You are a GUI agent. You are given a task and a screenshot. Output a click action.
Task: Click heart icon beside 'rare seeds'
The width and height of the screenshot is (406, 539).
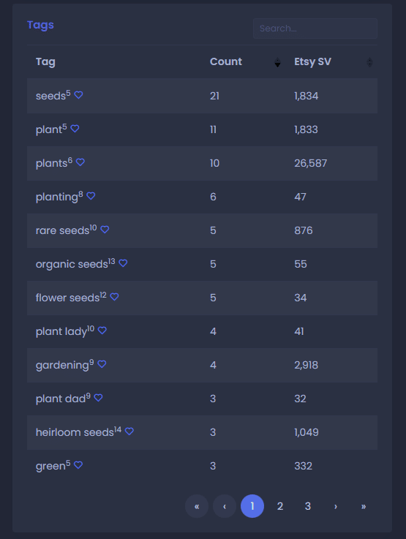105,230
